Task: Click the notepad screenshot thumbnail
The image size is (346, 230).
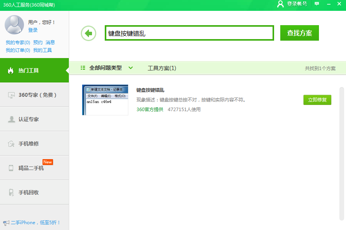Action: pyautogui.click(x=105, y=100)
